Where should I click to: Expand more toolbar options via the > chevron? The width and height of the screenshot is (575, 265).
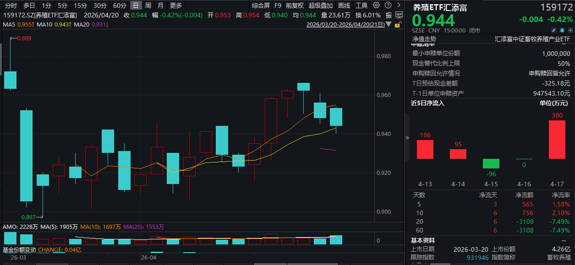click(400, 5)
